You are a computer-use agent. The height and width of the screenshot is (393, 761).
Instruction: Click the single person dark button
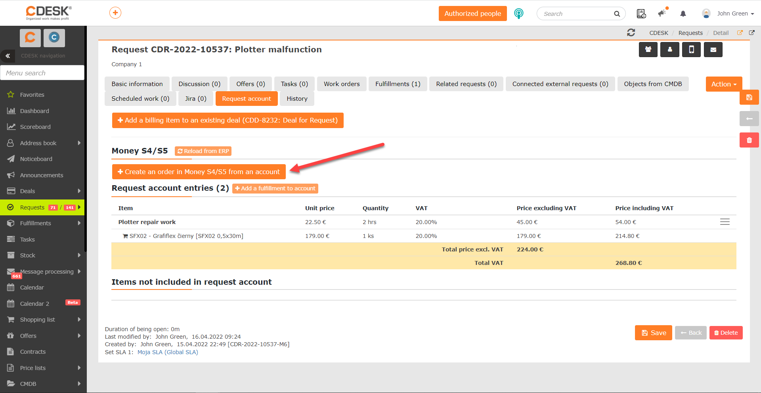point(670,50)
